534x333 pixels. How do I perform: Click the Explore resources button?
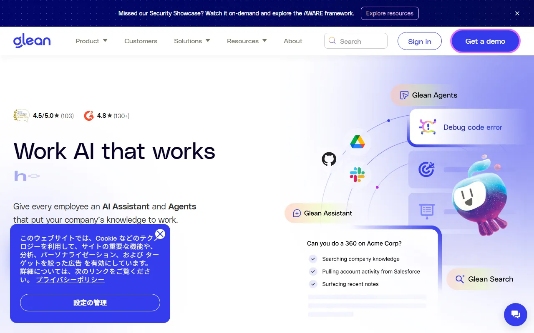click(x=390, y=13)
